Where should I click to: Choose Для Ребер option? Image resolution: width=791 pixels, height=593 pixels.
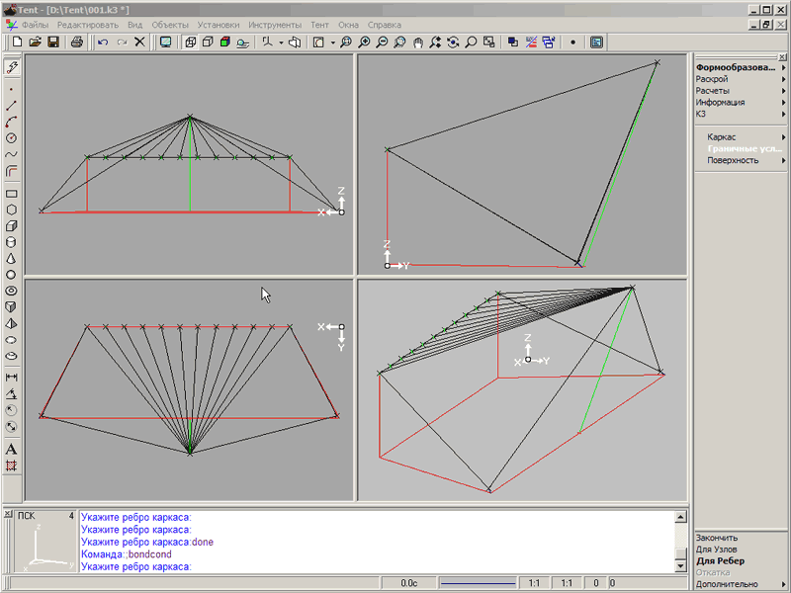tap(720, 561)
